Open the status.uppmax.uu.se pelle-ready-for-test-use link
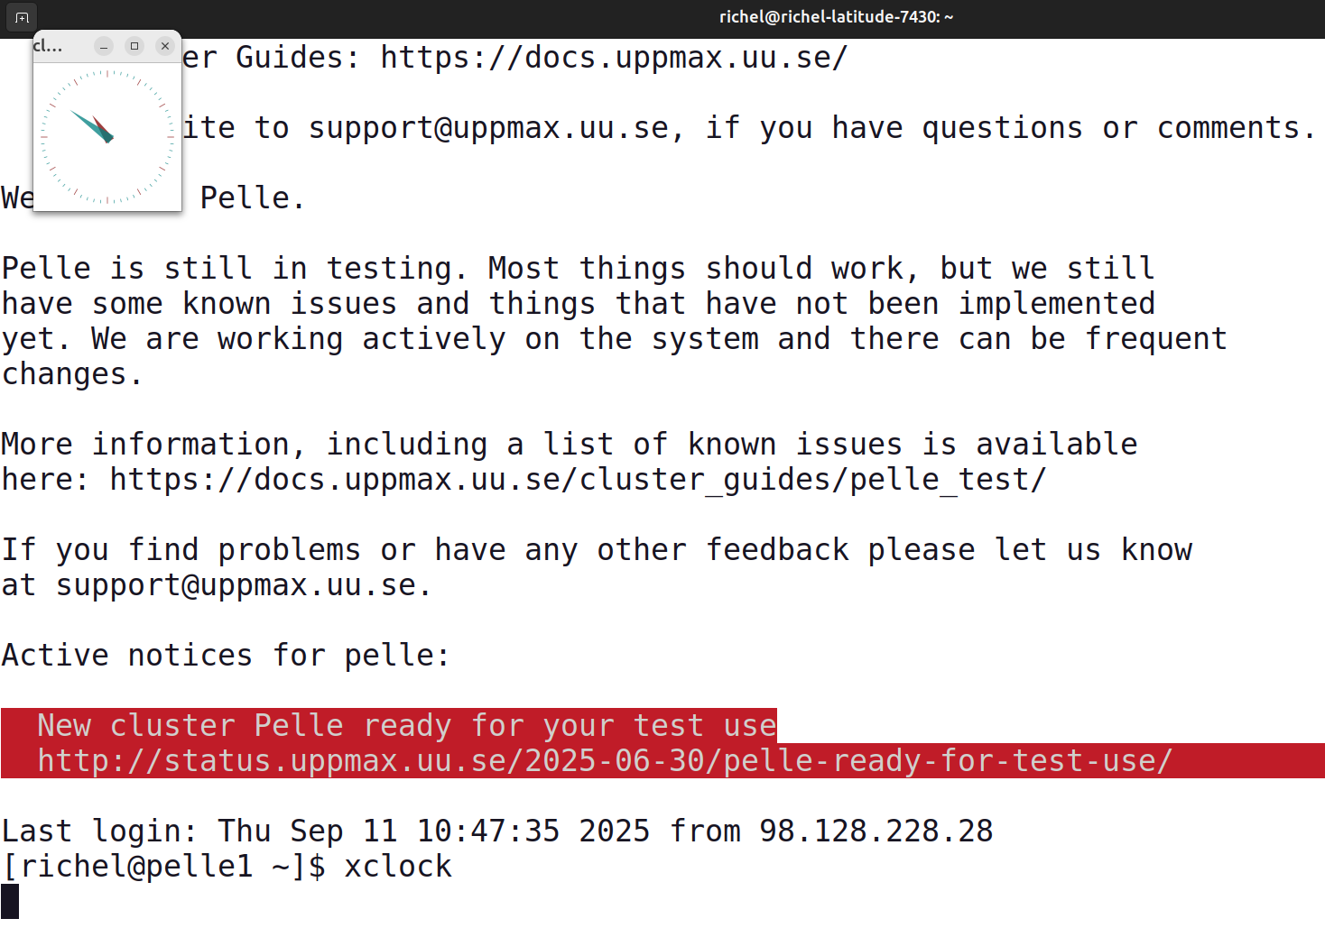Image resolution: width=1325 pixels, height=928 pixels. 605,761
